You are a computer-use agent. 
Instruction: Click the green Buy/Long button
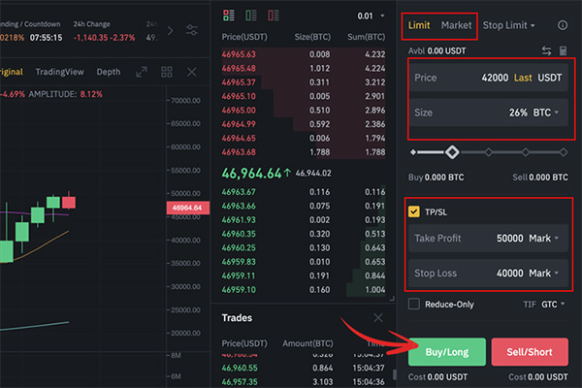[x=446, y=351]
